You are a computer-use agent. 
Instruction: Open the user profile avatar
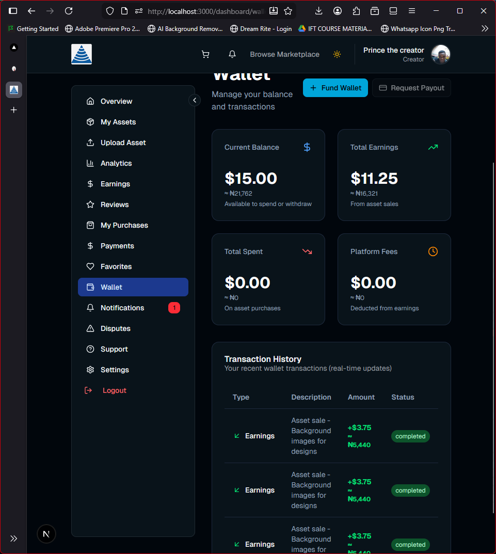(x=441, y=54)
